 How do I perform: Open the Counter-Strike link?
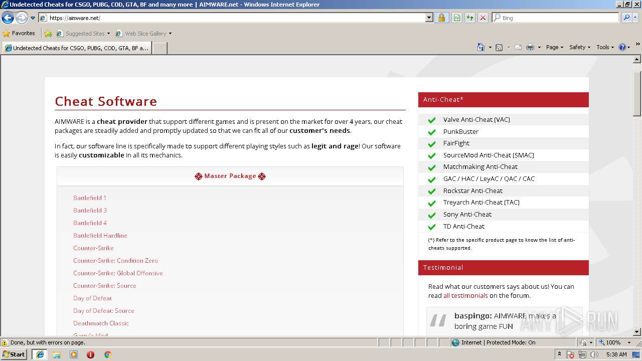click(93, 248)
